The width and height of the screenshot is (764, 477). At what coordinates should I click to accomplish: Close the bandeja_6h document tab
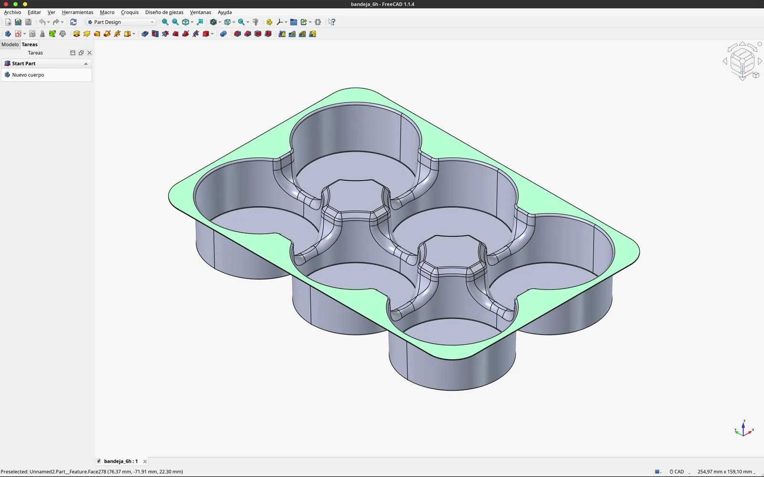[x=145, y=461]
